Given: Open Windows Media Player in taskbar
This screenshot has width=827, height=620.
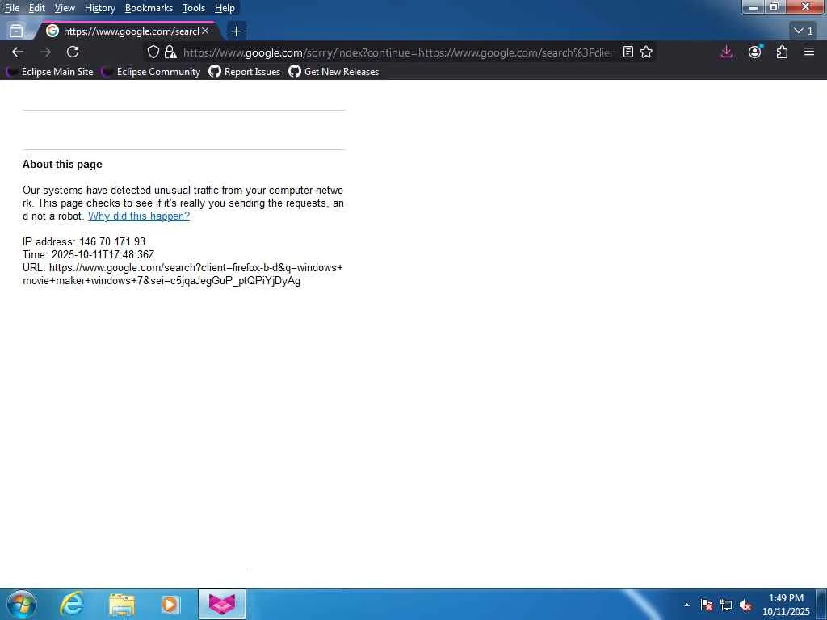Looking at the screenshot, I should click(170, 604).
